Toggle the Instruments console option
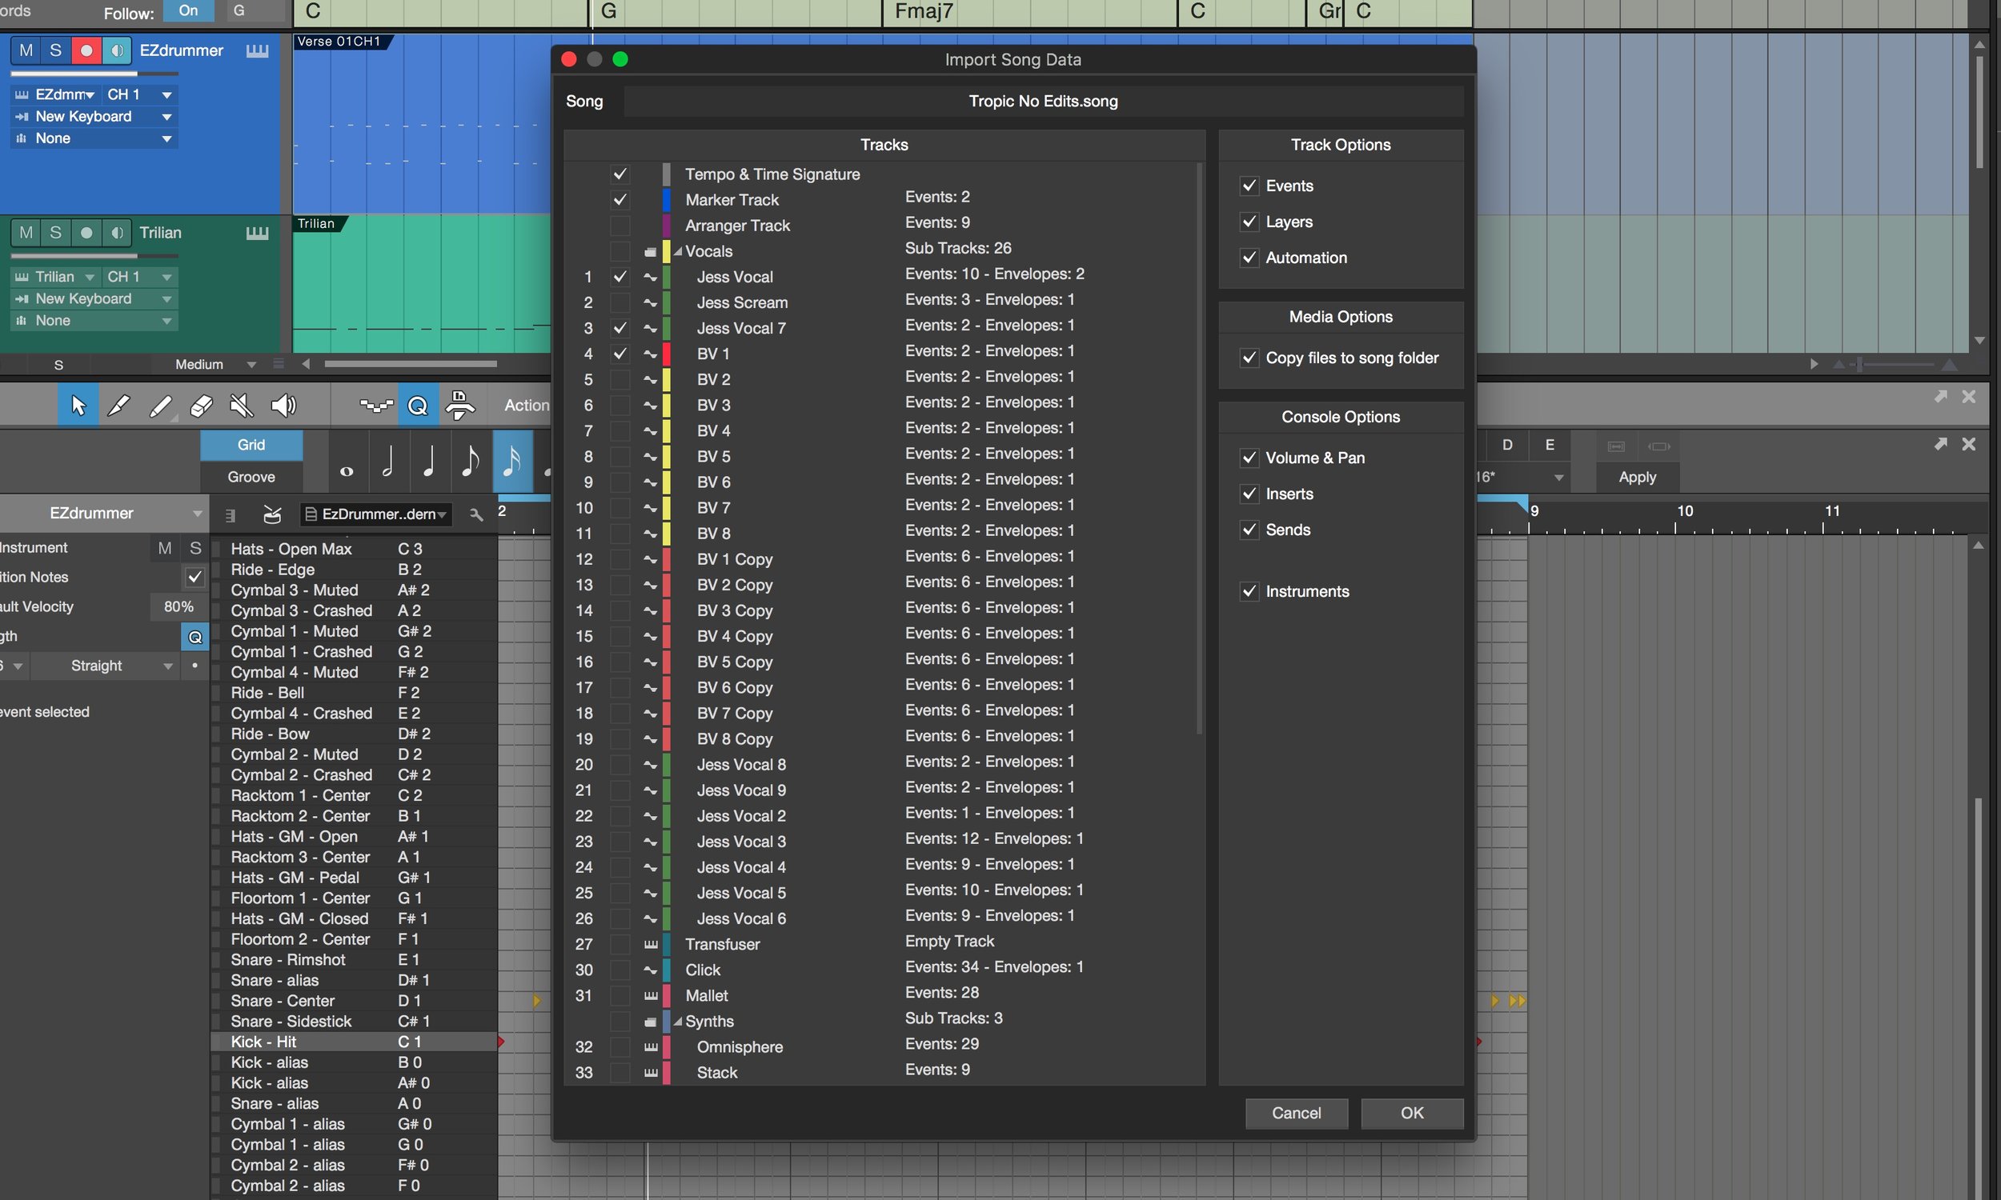This screenshot has height=1200, width=2001. coord(1249,591)
